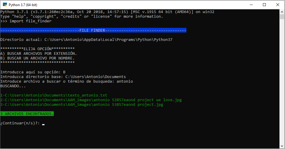Viewport: 285px width, 149px height.
Task: Click the empty scrollbar track below the thumb
Action: point(282,81)
